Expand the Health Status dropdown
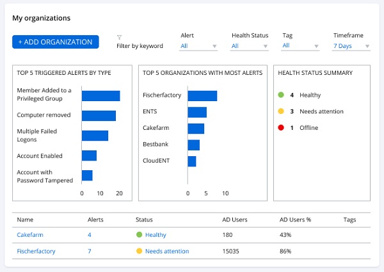 click(x=250, y=46)
